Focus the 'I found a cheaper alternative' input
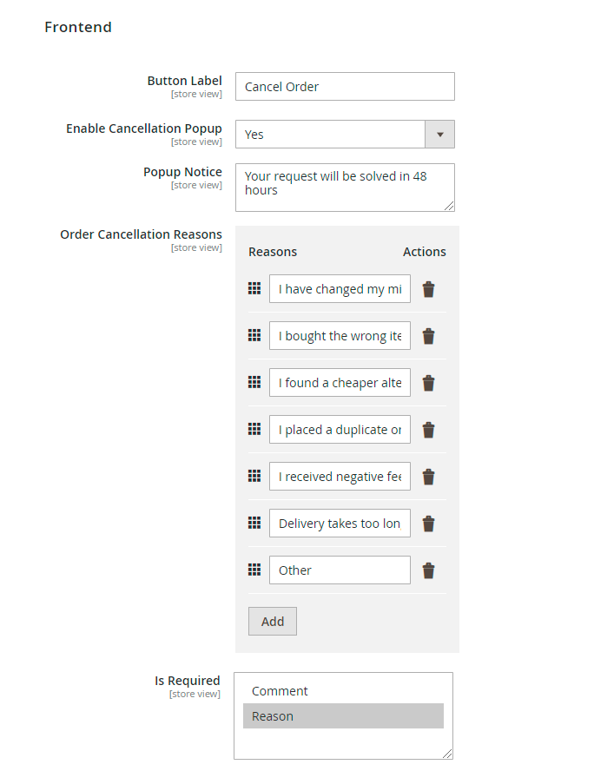This screenshot has height=771, width=594. coord(340,383)
